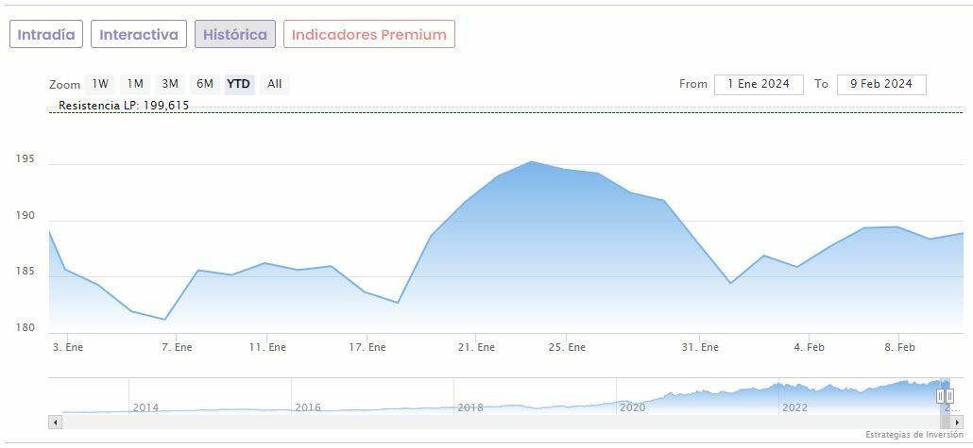Select the YTD zoom button
Viewport: 973px width, 448px height.
(x=239, y=84)
